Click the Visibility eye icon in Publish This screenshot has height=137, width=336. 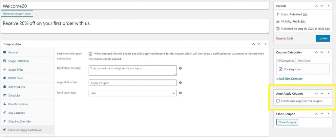(278, 22)
